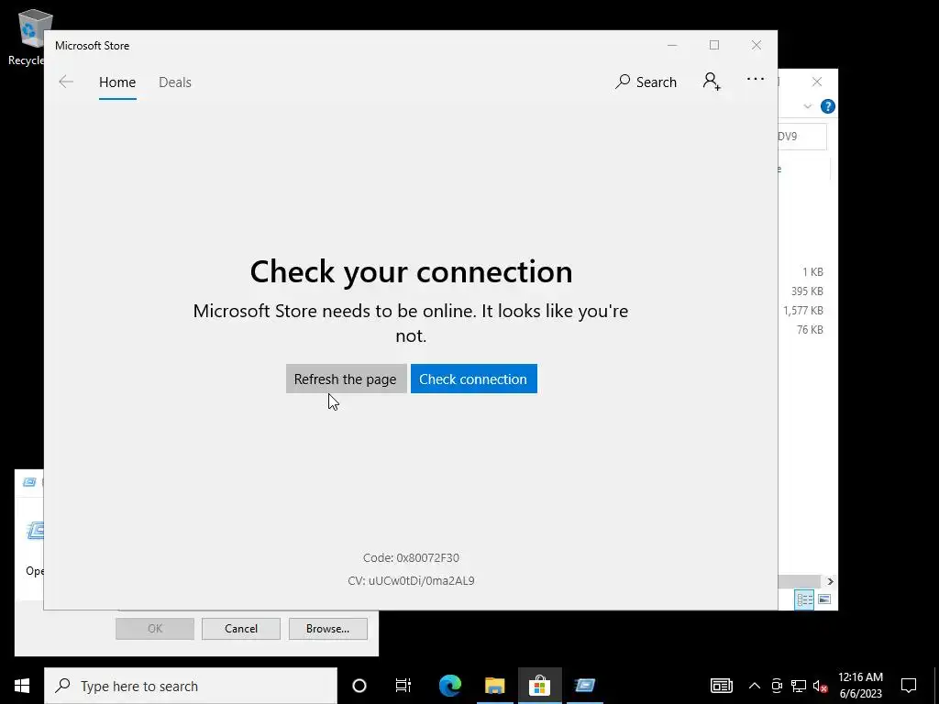Image resolution: width=939 pixels, height=704 pixels.
Task: Select the 395 KB file row
Action: 806,291
